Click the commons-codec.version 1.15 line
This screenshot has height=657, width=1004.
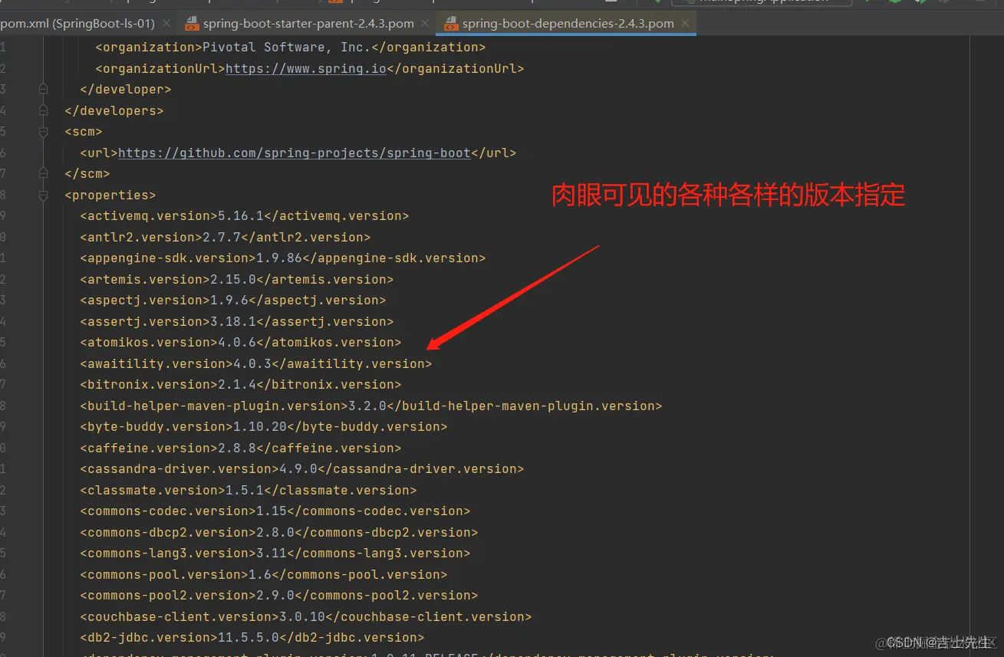[x=275, y=511]
